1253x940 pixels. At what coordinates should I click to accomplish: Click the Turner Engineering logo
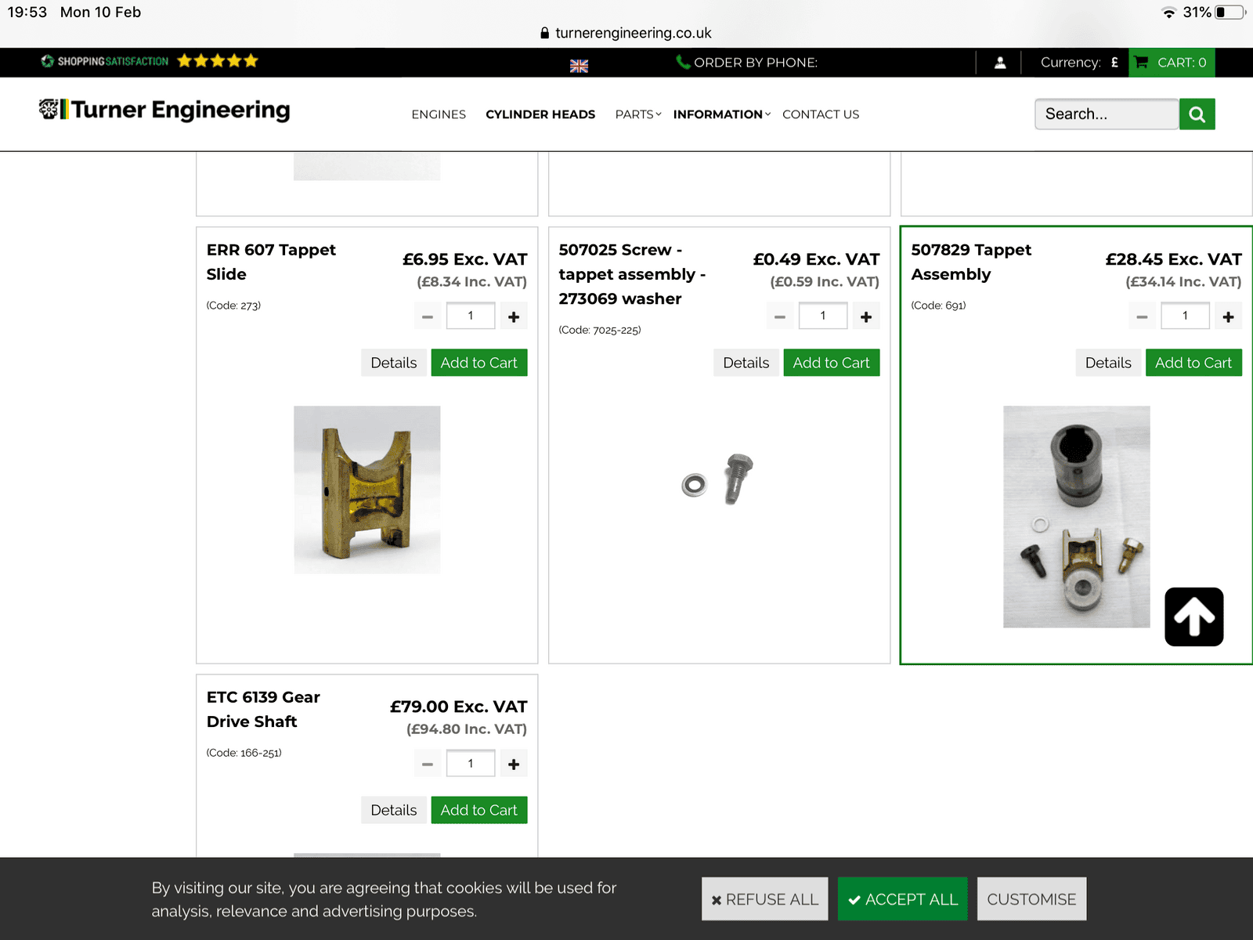coord(164,110)
